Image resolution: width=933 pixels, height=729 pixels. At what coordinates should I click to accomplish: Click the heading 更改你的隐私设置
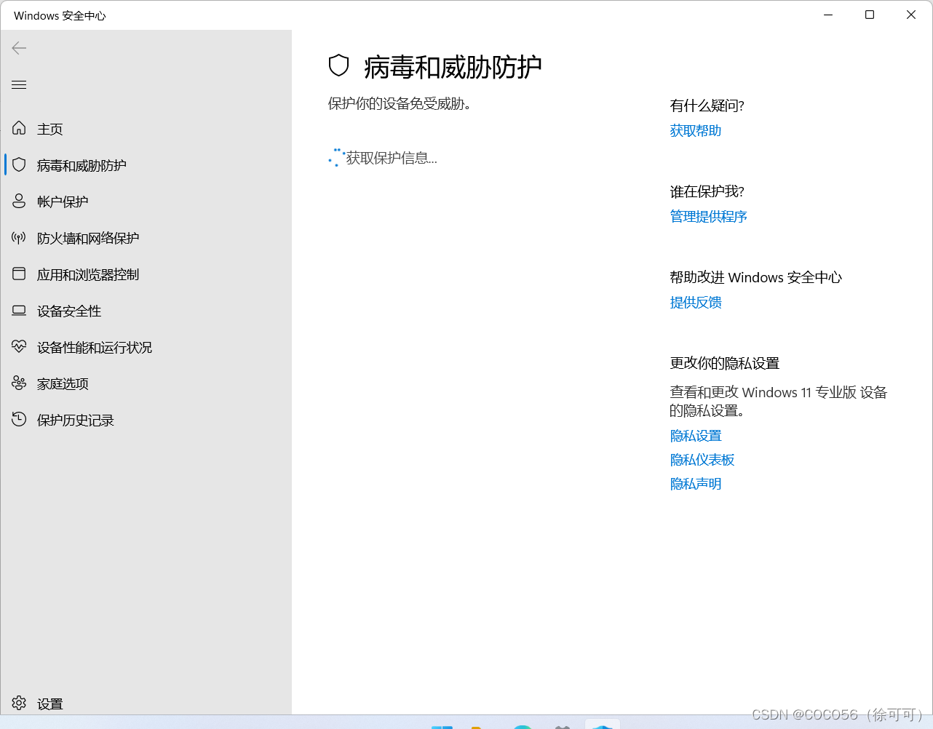[724, 364]
